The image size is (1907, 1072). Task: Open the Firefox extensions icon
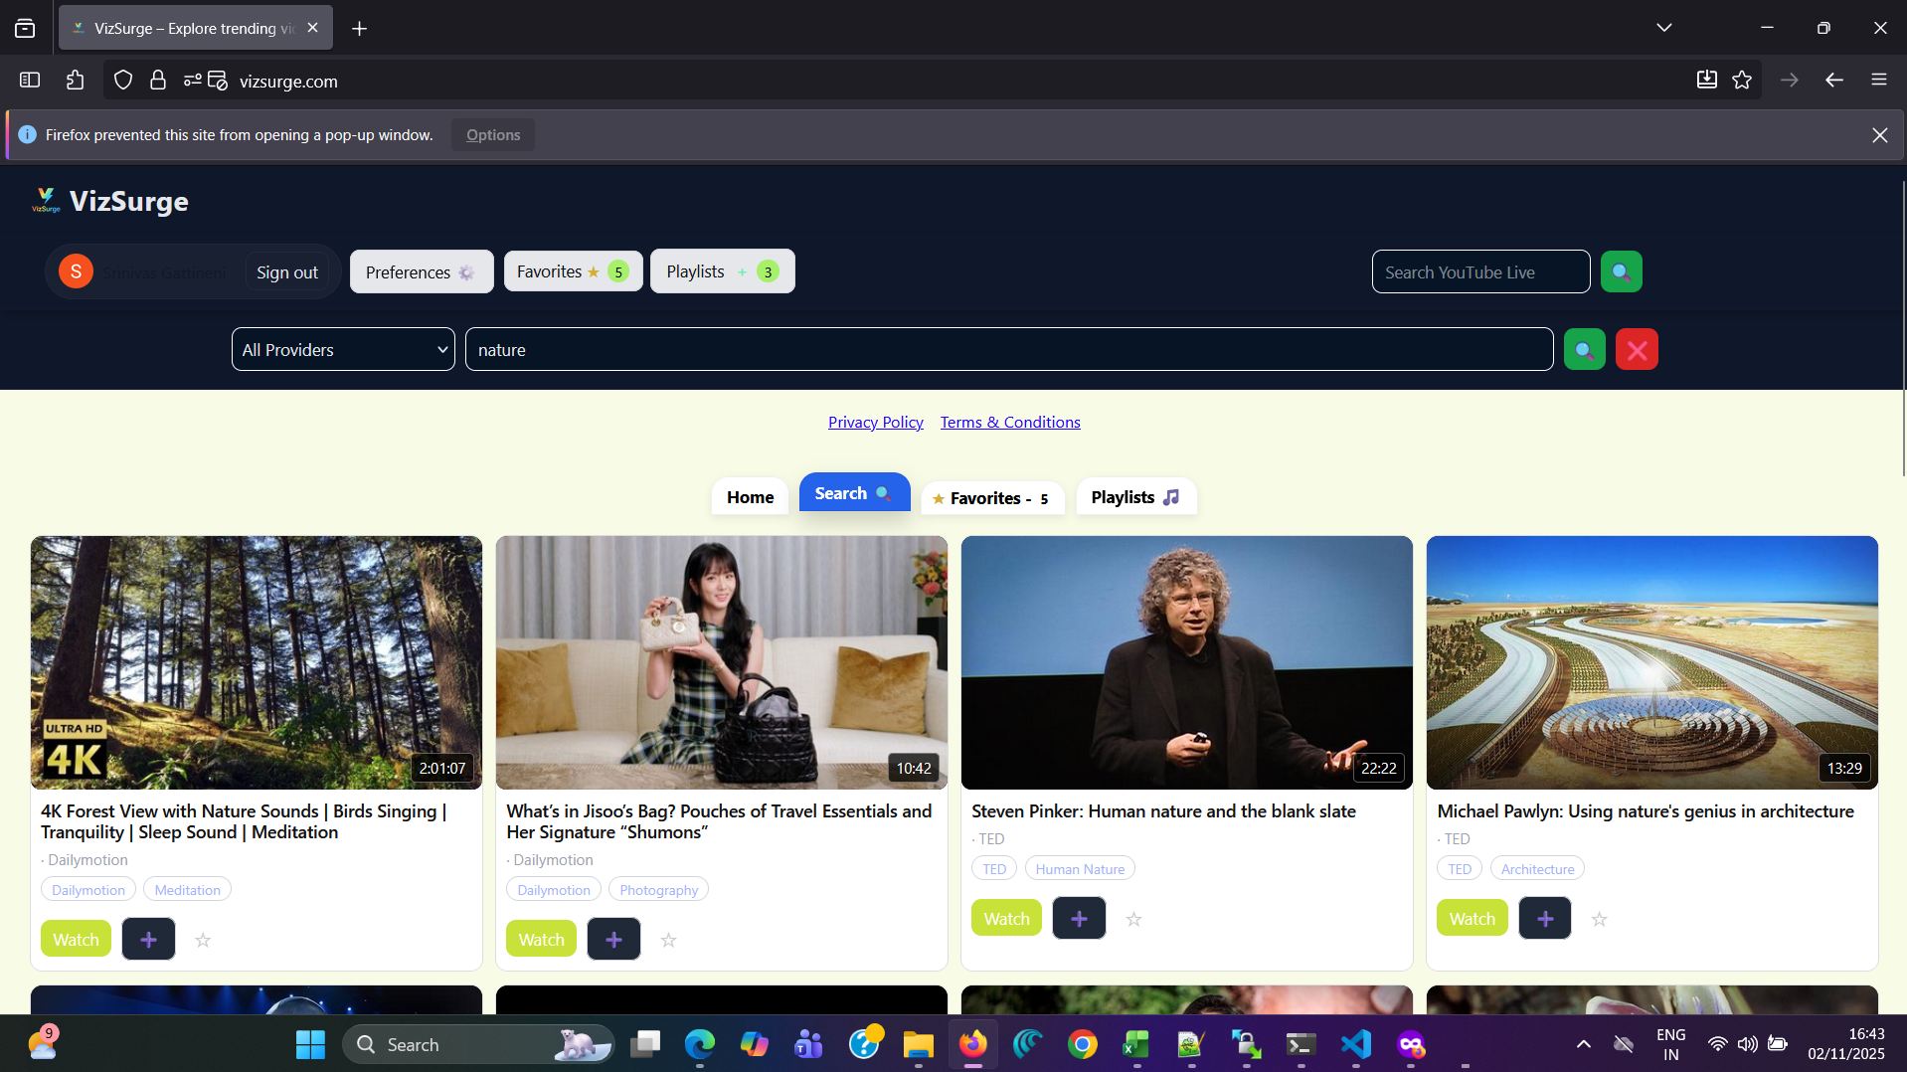(76, 80)
